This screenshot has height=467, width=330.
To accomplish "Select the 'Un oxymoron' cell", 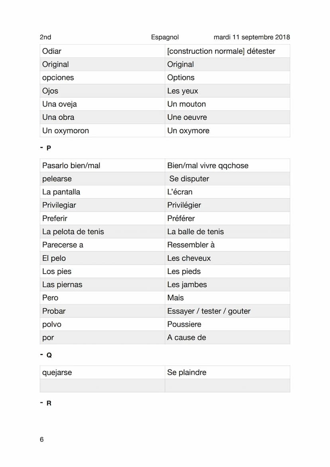I will (102, 130).
